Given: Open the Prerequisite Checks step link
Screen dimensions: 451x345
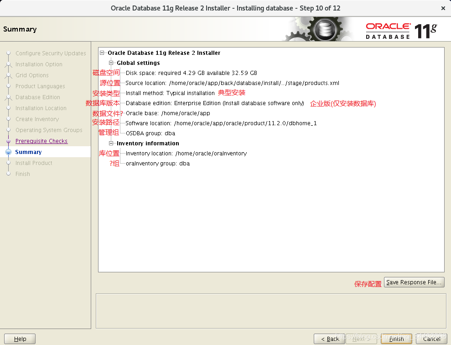Looking at the screenshot, I should point(41,141).
